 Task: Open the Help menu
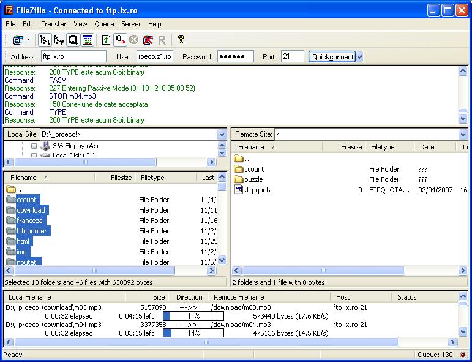click(x=155, y=24)
